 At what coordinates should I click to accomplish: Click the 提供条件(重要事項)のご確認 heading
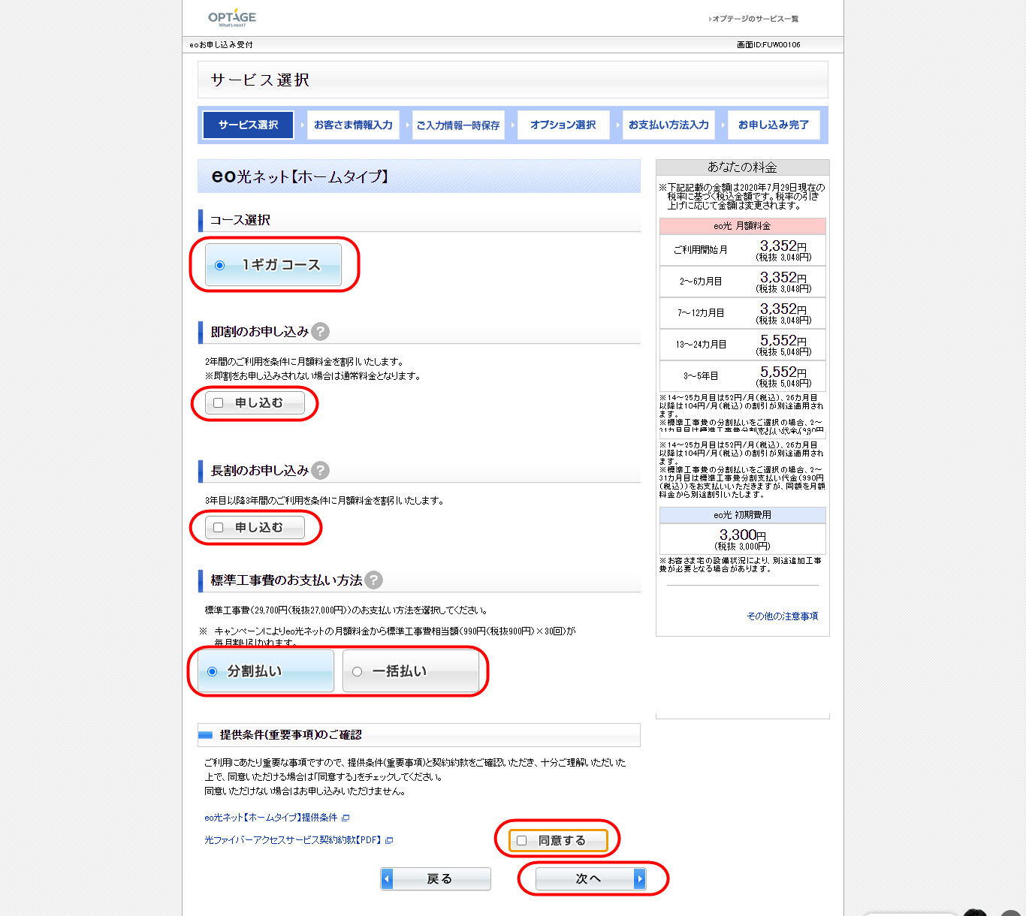pyautogui.click(x=291, y=735)
